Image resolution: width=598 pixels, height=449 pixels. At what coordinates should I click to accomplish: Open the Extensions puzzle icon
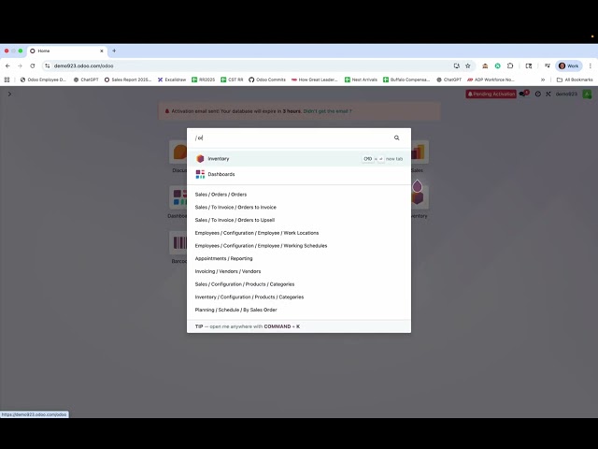pos(510,66)
